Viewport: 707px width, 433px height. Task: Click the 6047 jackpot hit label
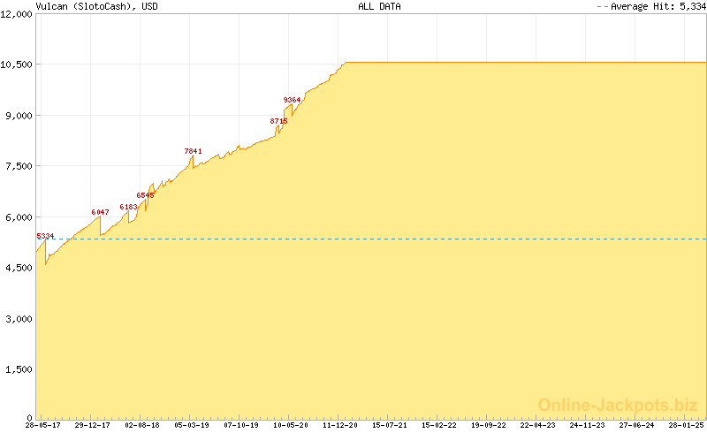[x=101, y=212]
